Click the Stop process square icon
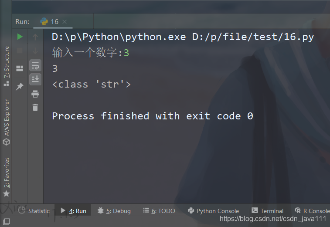The width and height of the screenshot is (330, 227). (x=20, y=51)
